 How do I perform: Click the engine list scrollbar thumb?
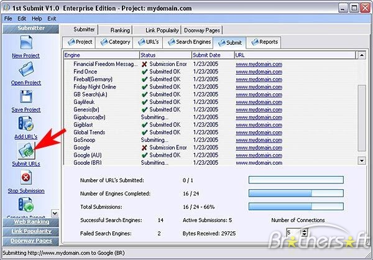(362, 118)
